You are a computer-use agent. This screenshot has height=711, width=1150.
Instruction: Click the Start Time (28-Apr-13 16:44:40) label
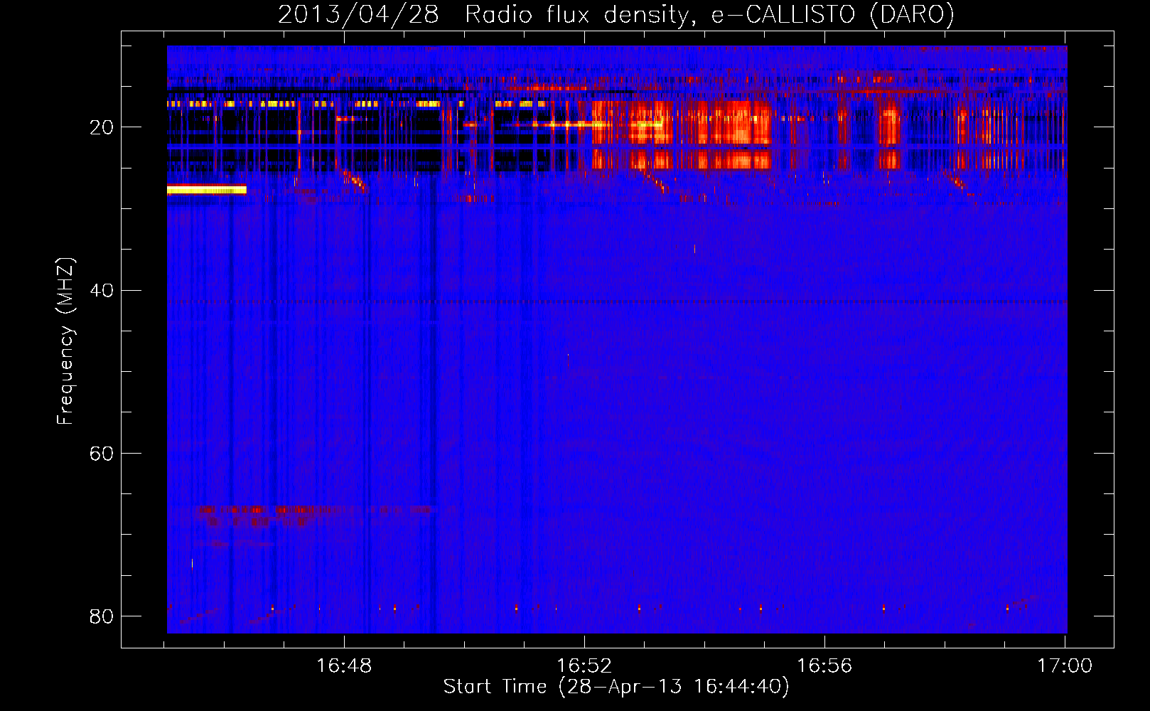(616, 687)
